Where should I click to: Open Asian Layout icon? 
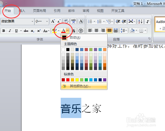click(x=132, y=22)
